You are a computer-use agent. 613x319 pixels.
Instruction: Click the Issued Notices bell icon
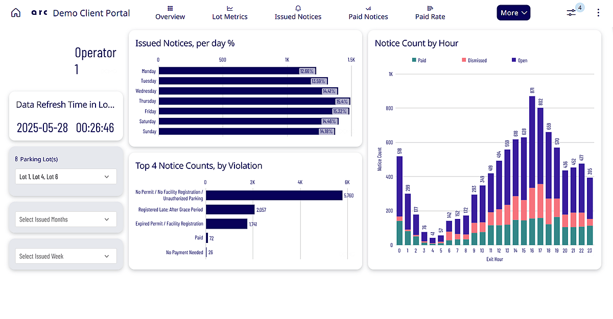[x=298, y=8]
